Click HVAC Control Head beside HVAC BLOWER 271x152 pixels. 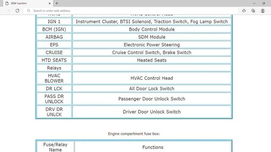pyautogui.click(x=152, y=78)
